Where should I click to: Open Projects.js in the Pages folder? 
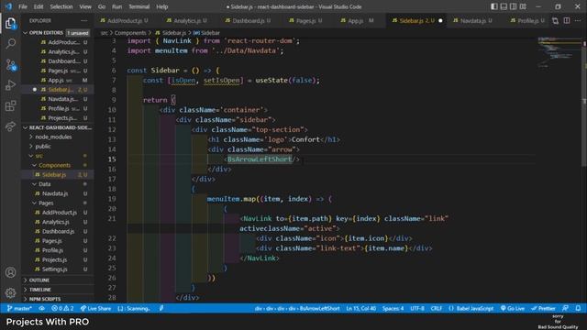pos(54,259)
